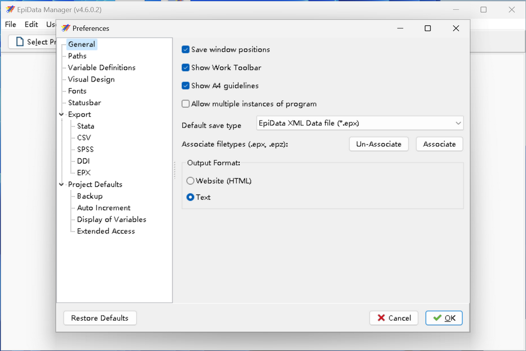The width and height of the screenshot is (526, 351).
Task: Open the Default save type dropdown
Action: pos(360,123)
